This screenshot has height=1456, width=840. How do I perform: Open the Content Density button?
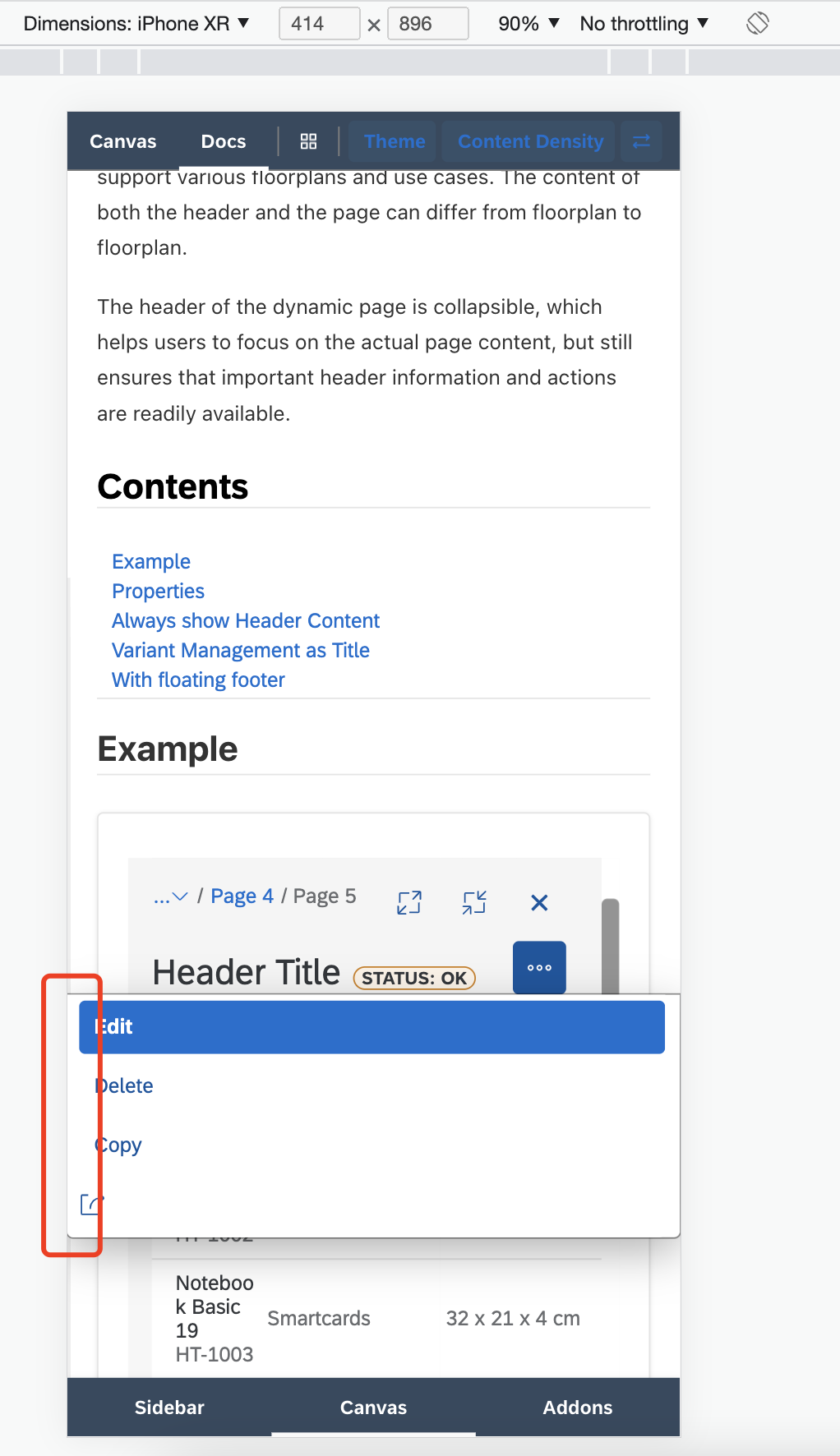click(530, 141)
